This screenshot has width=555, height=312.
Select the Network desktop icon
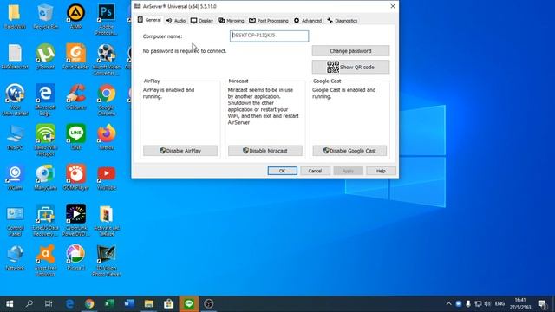pos(15,258)
